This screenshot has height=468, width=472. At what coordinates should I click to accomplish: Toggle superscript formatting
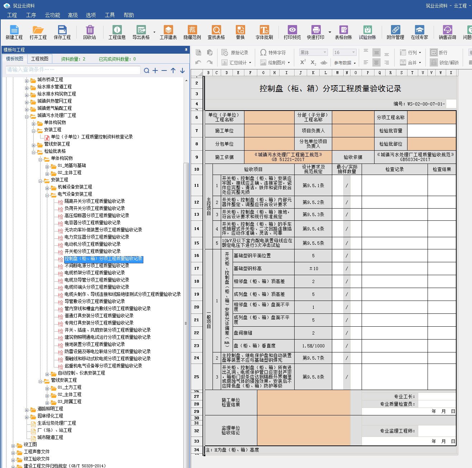pos(303,62)
